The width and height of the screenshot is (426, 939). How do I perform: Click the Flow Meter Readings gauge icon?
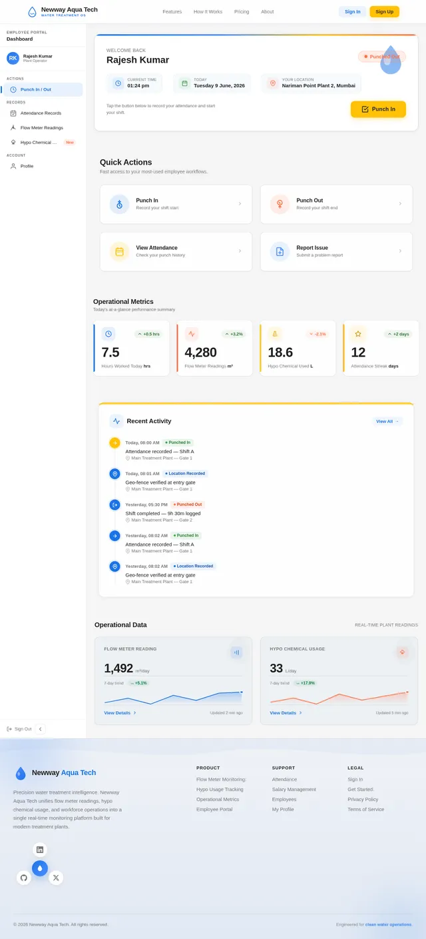click(x=13, y=127)
